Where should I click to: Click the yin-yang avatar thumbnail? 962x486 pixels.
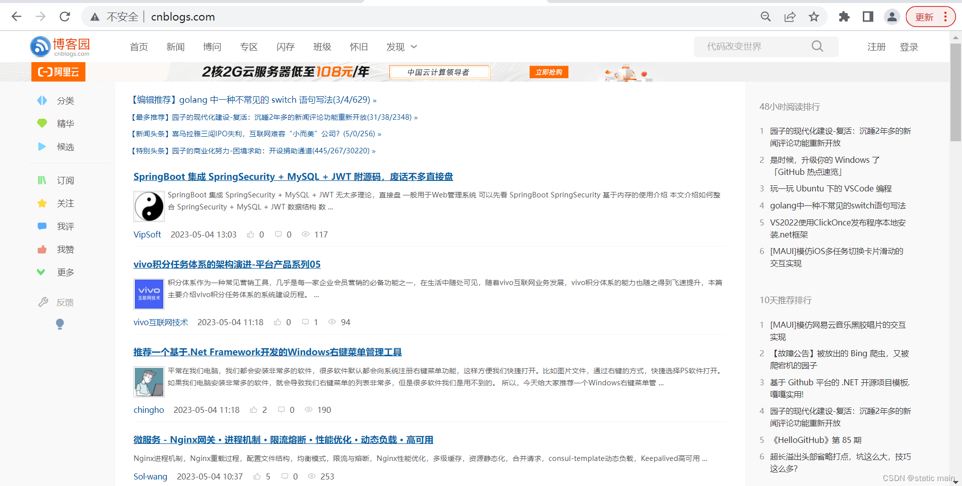tap(149, 206)
